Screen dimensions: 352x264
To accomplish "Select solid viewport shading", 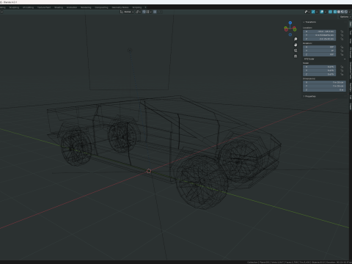I will point(339,12).
